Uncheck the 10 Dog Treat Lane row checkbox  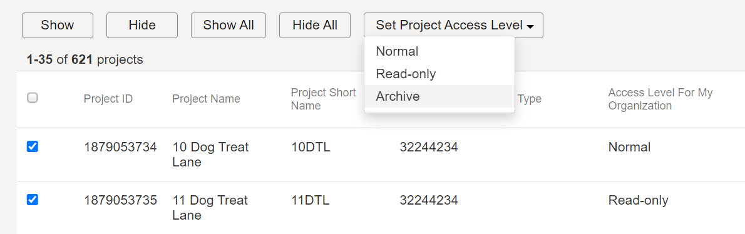(x=33, y=146)
